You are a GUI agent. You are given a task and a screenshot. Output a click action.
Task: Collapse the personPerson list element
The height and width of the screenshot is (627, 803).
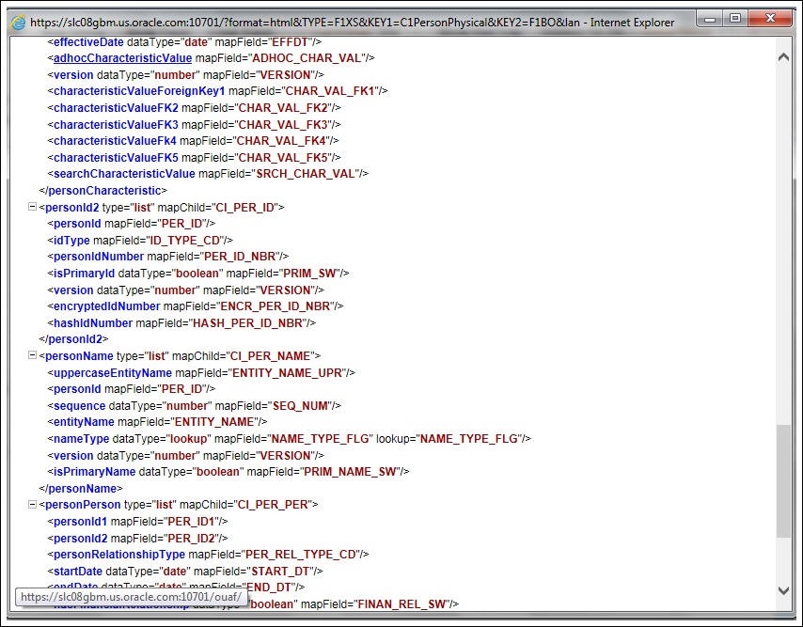click(32, 505)
